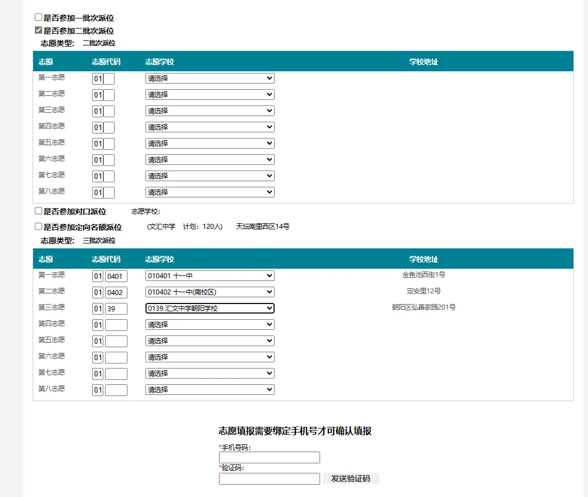Open 二批次派位 第一志愿 school dropdown

tap(209, 79)
